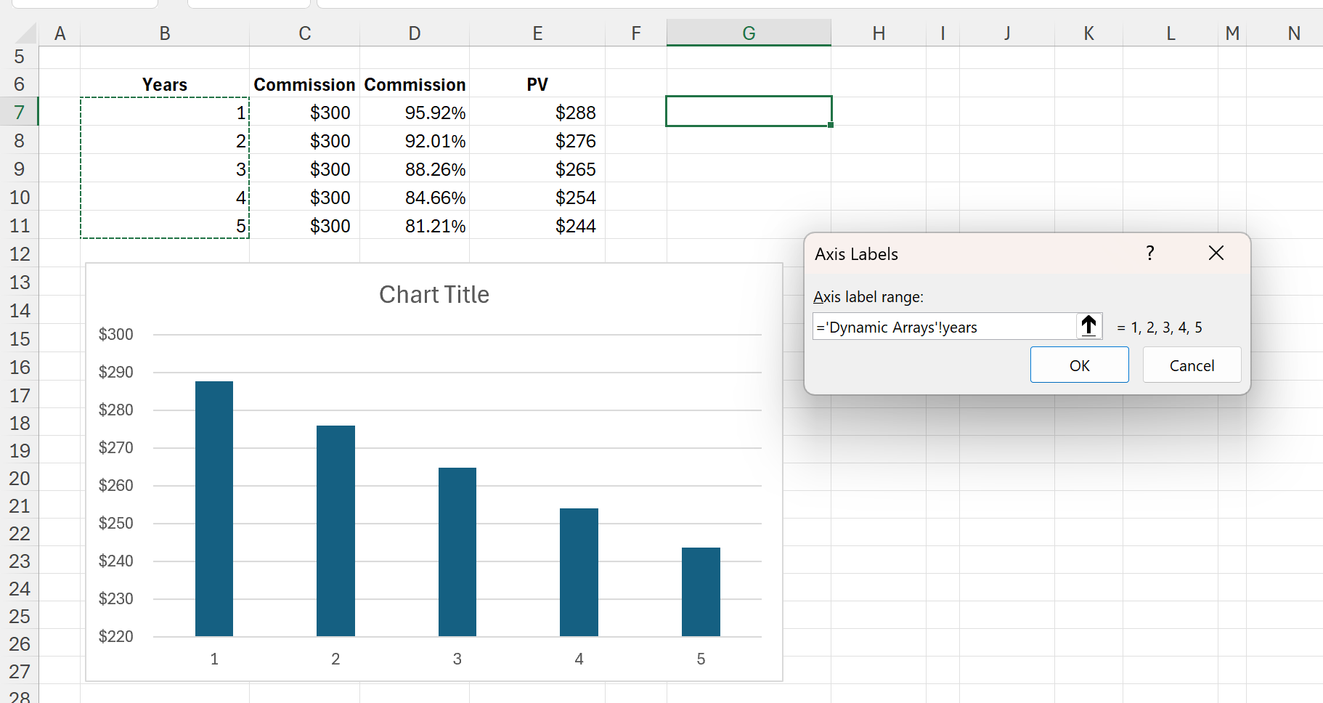Viewport: 1323px width, 703px height.
Task: Click the collapse dialog range selector arrow
Action: [x=1088, y=326]
